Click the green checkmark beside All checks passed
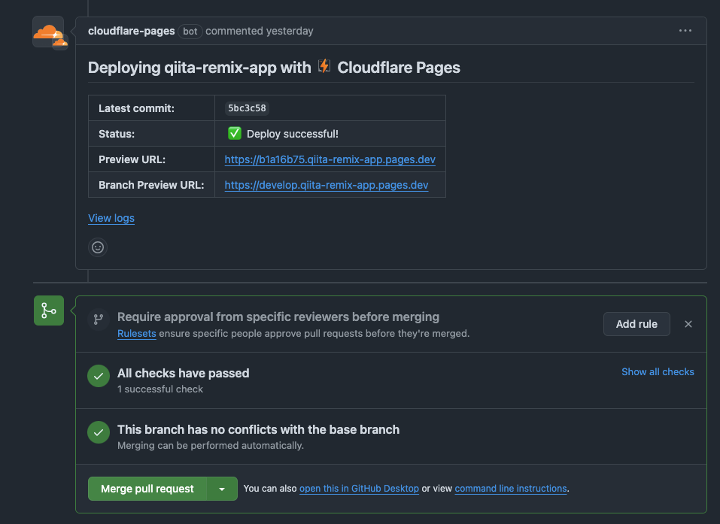 coord(99,377)
